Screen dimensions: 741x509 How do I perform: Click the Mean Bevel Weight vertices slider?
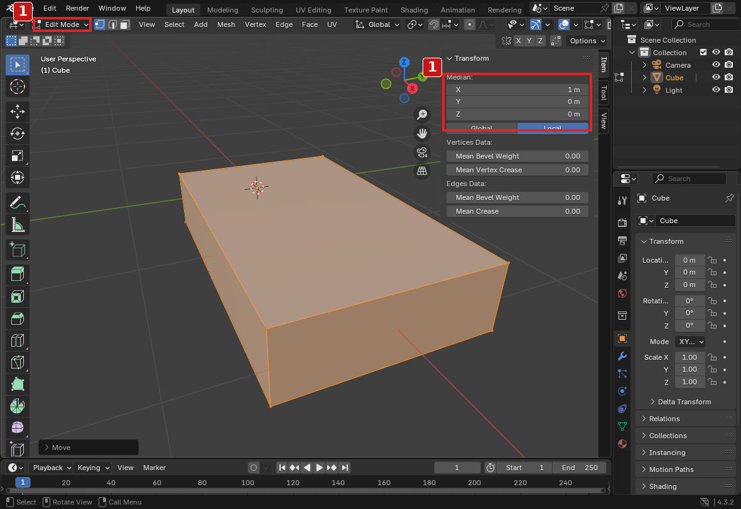tap(517, 156)
